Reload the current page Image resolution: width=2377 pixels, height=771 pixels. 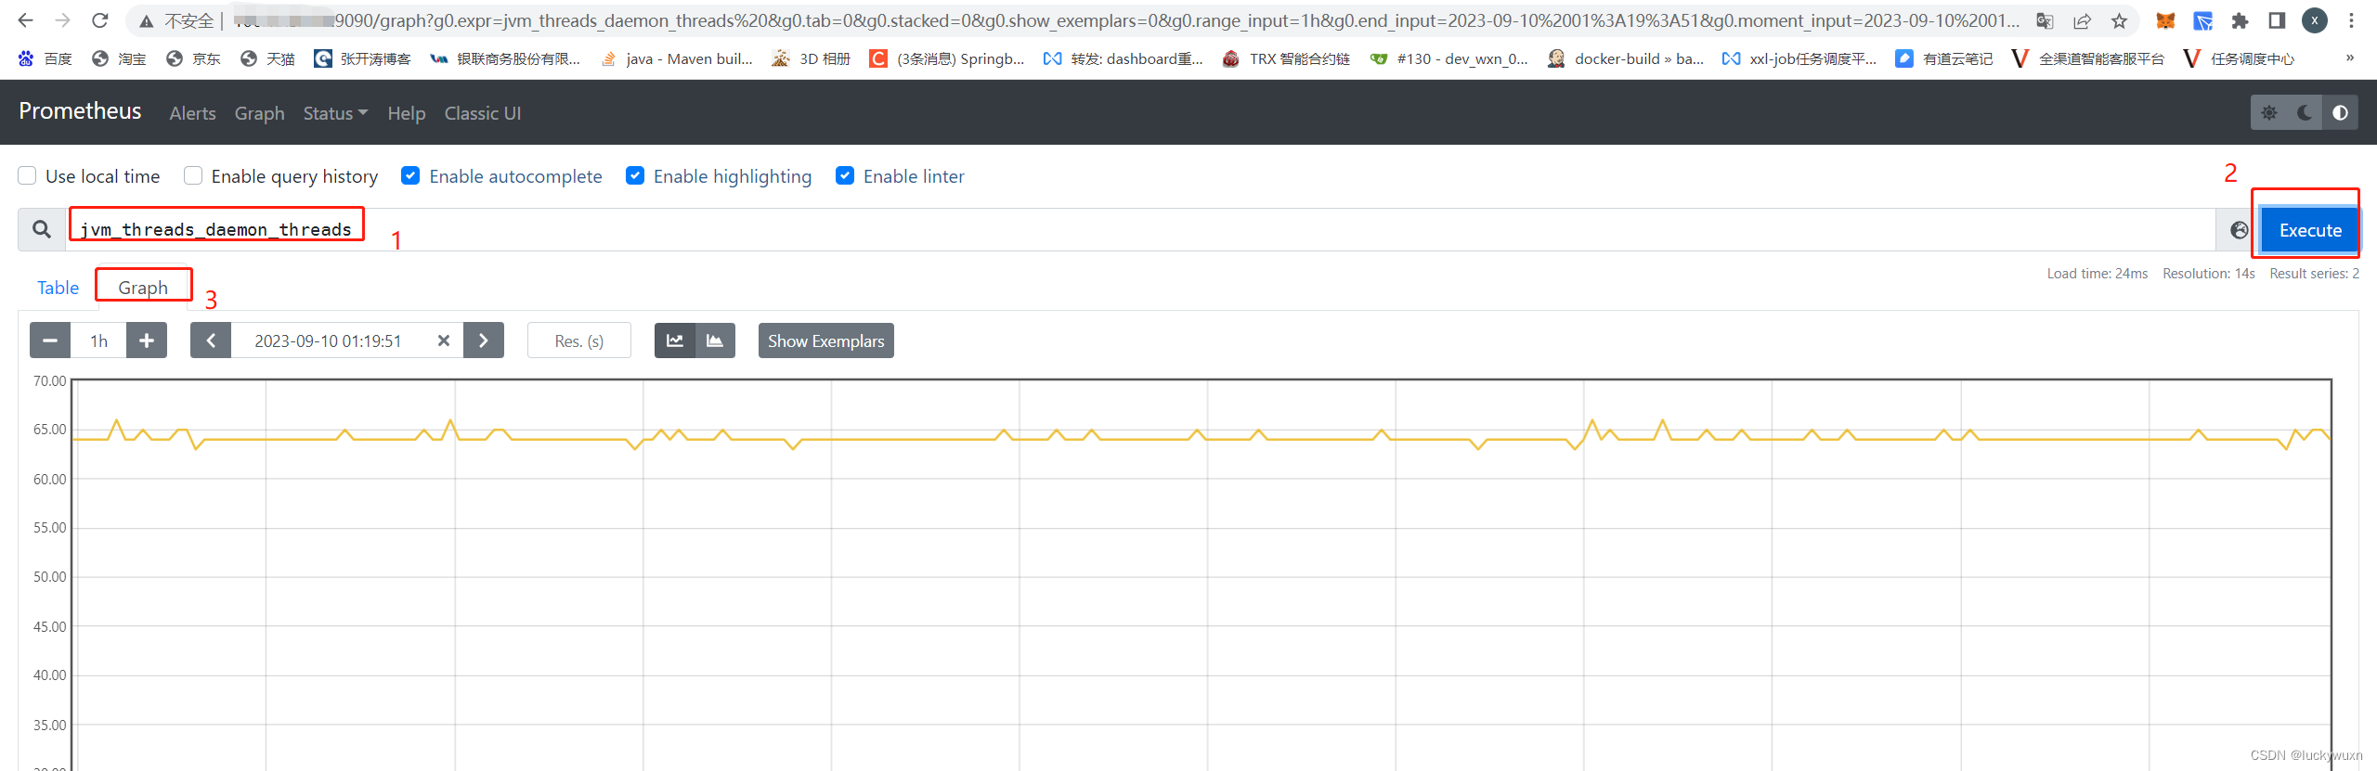click(100, 20)
